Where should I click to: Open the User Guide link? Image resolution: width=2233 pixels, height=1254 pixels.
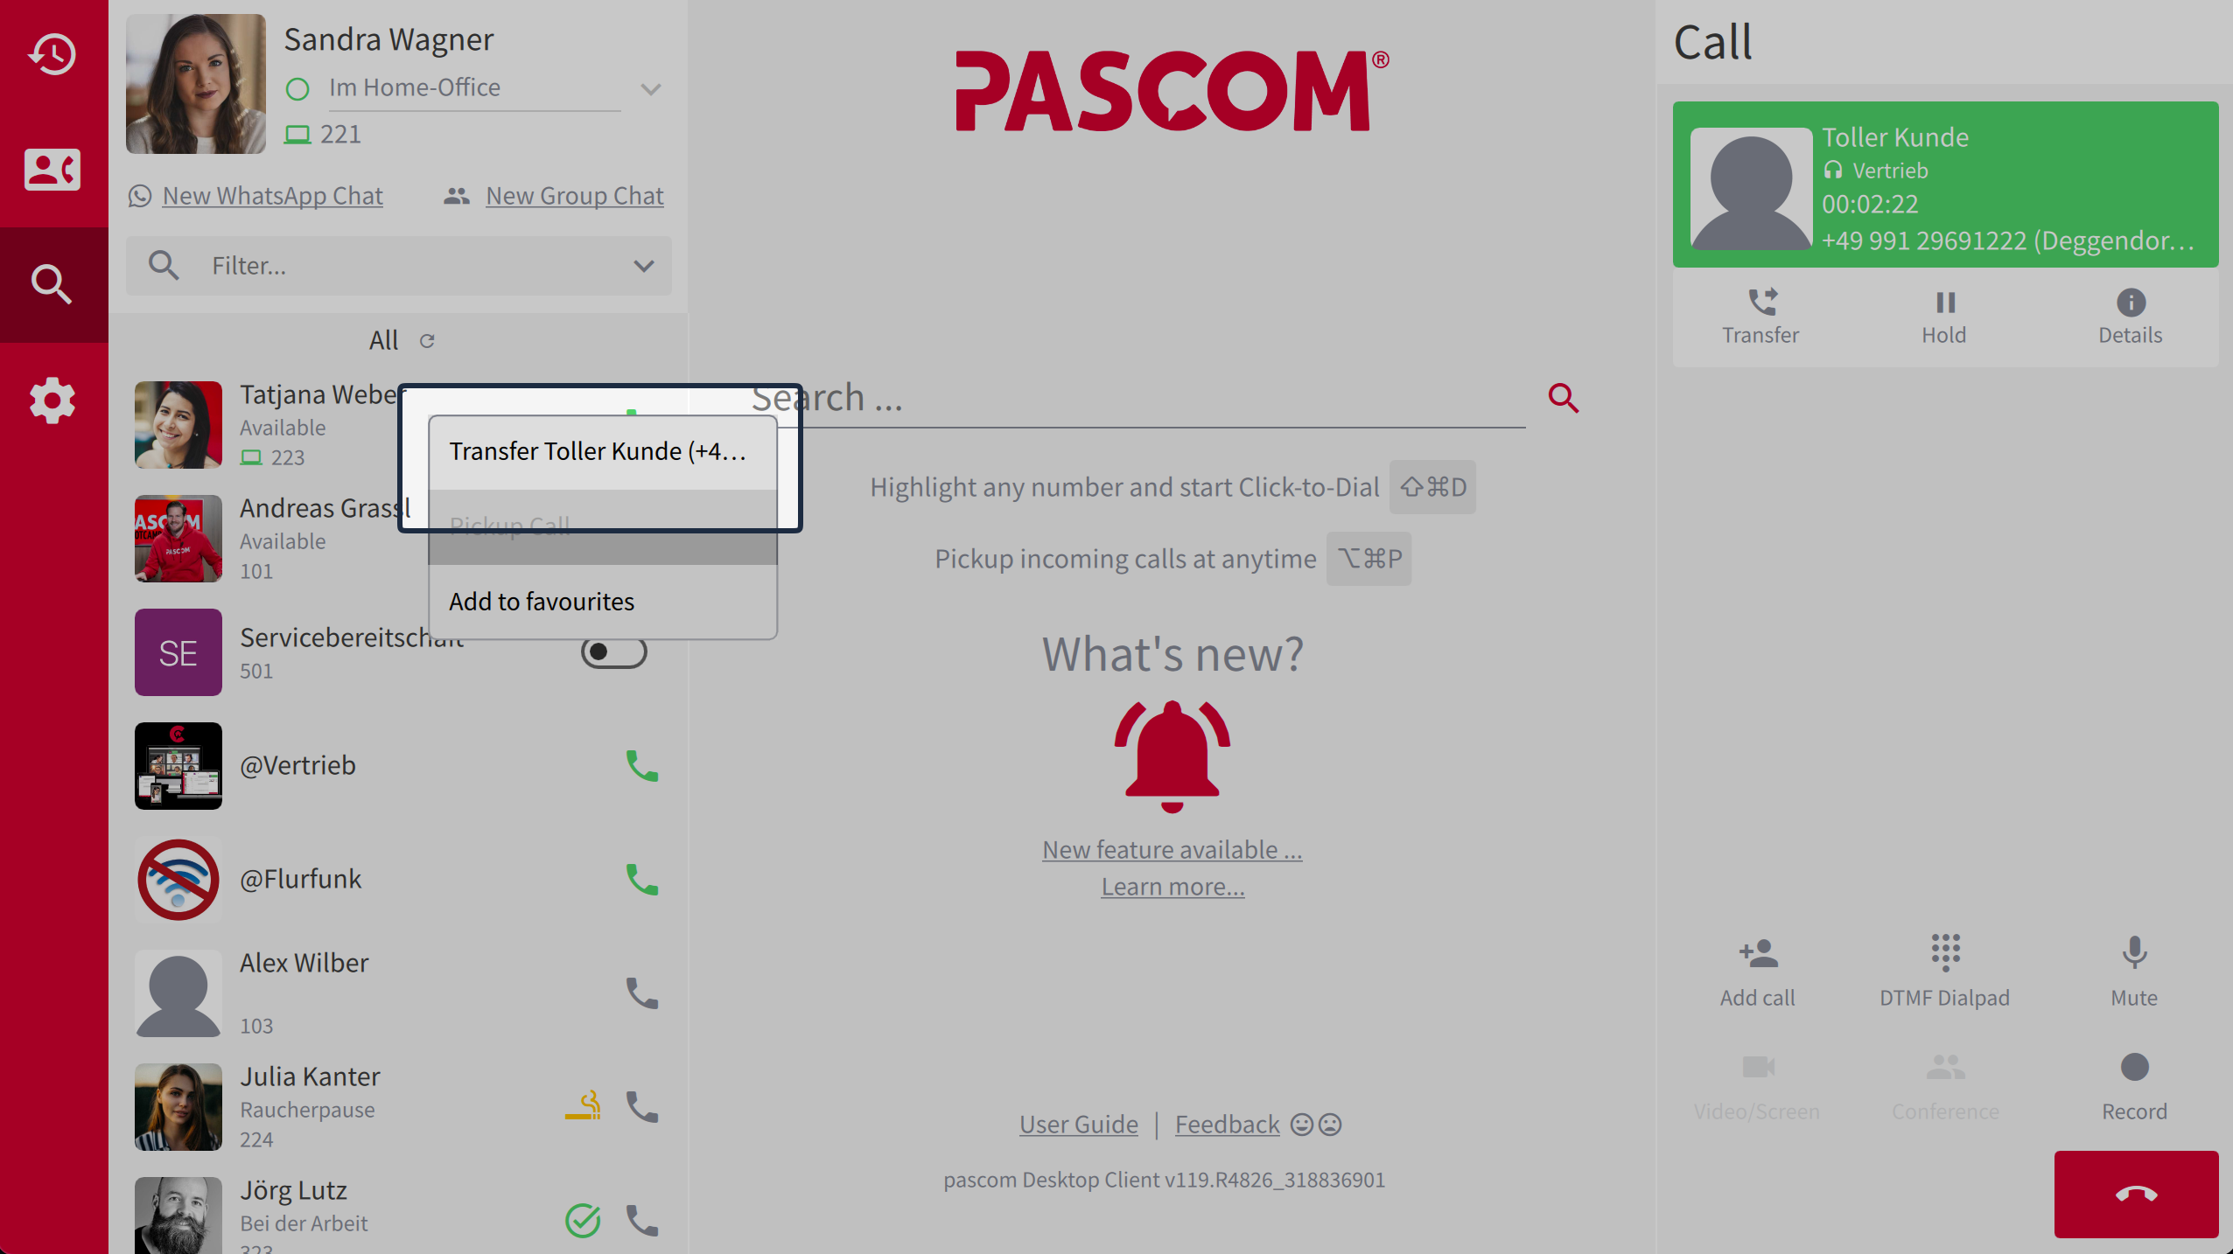pos(1078,1124)
